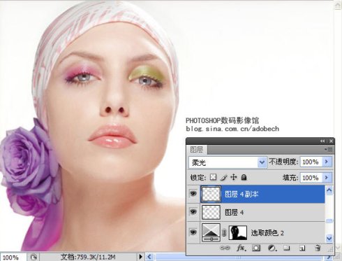Screen dimensions: 342x261
Task: Enable lock transparent pixels
Action: [x=213, y=178]
